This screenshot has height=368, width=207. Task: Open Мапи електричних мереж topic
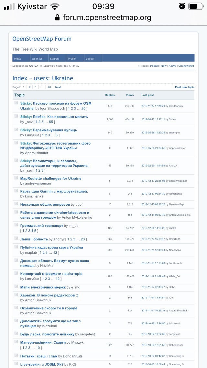click(x=43, y=287)
